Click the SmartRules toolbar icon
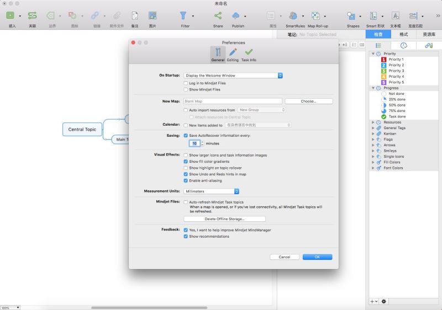Viewport: 442px width, 310px height. [293, 15]
